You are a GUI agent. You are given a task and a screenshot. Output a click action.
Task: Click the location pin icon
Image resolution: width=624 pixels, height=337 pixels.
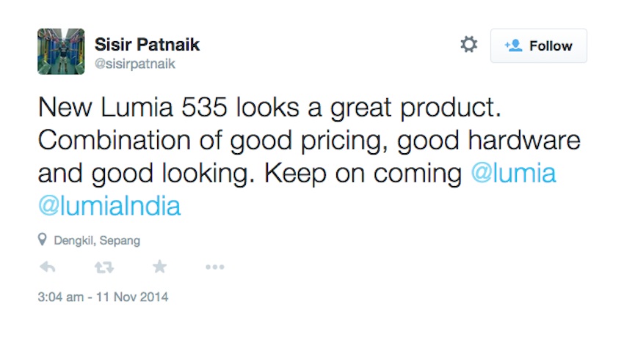(43, 240)
